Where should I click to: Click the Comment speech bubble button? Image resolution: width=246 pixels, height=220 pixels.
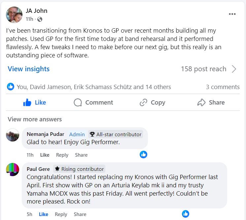tap(93, 103)
